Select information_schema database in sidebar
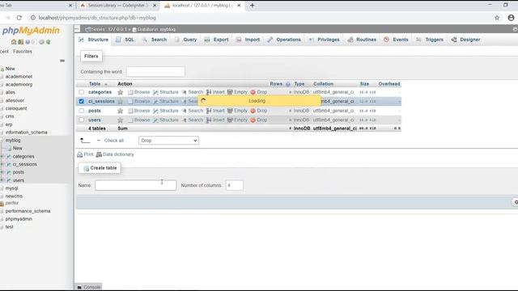 click(26, 133)
